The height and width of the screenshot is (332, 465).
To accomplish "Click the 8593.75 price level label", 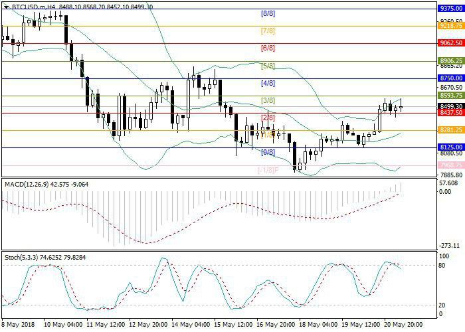I will click(451, 96).
